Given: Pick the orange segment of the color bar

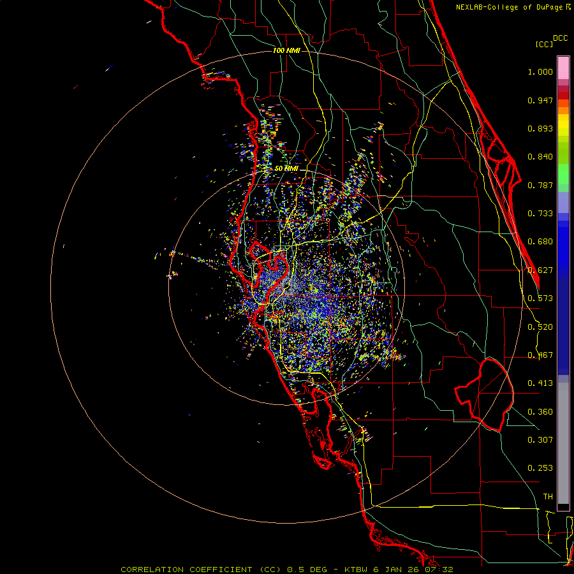Looking at the screenshot, I should (x=563, y=110).
